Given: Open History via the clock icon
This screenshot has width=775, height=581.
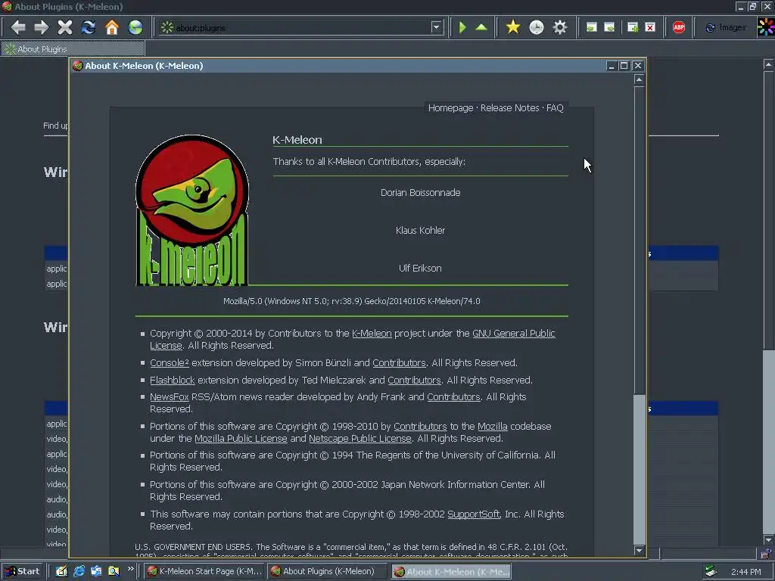Looking at the screenshot, I should pyautogui.click(x=537, y=27).
